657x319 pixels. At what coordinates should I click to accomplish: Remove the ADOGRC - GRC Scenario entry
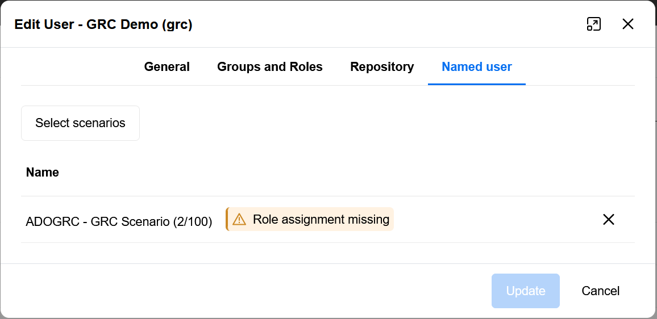coord(608,220)
